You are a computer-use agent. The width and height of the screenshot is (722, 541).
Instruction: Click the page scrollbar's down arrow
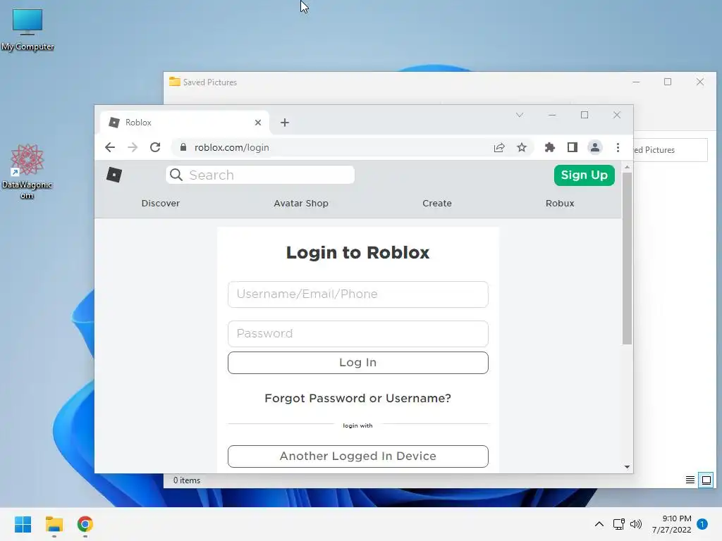627,467
